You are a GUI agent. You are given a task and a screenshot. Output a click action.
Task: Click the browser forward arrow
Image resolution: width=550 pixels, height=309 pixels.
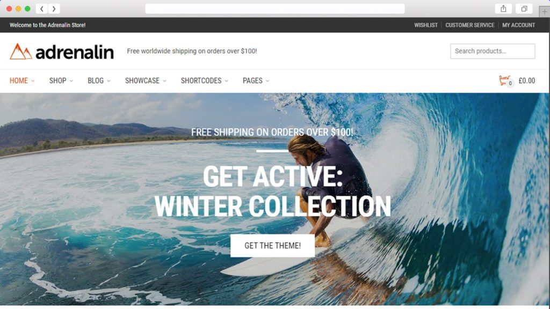coord(54,9)
